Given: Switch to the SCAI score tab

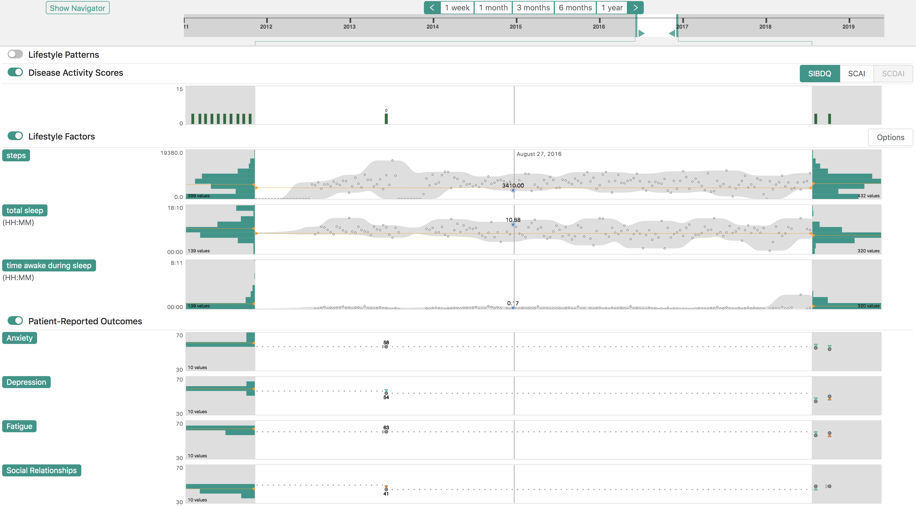Looking at the screenshot, I should [x=857, y=74].
